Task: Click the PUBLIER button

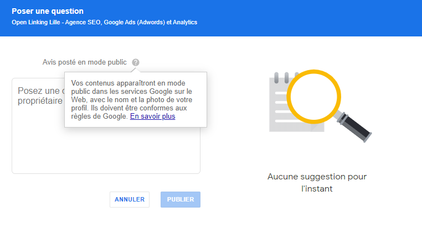Action: pos(180,199)
